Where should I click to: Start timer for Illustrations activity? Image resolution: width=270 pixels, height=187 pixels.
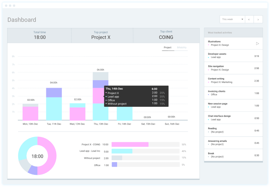[x=257, y=43]
